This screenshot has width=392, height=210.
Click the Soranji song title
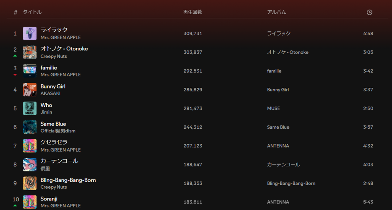pos(49,199)
